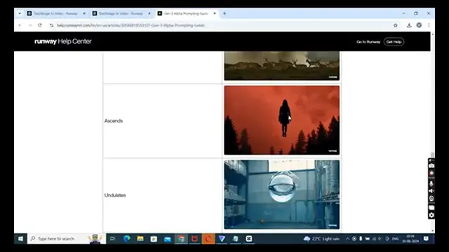Switch to second Text/Image to Video tab
Image resolution: width=449 pixels, height=252 pixels.
(x=121, y=13)
